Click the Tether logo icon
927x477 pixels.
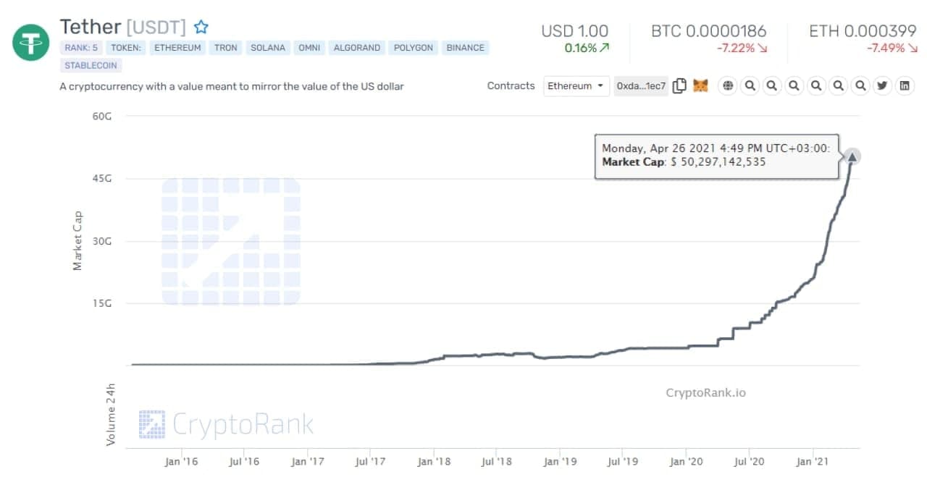tap(30, 41)
